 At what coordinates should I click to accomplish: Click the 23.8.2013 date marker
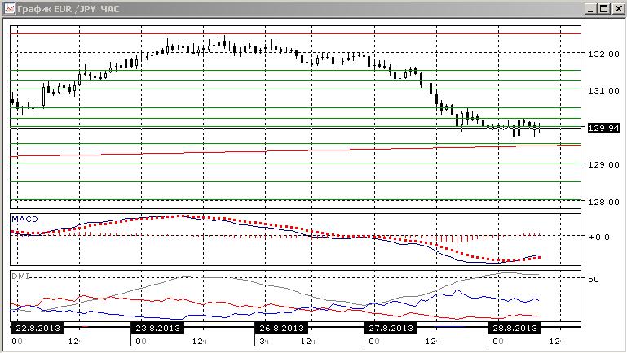[x=157, y=328]
